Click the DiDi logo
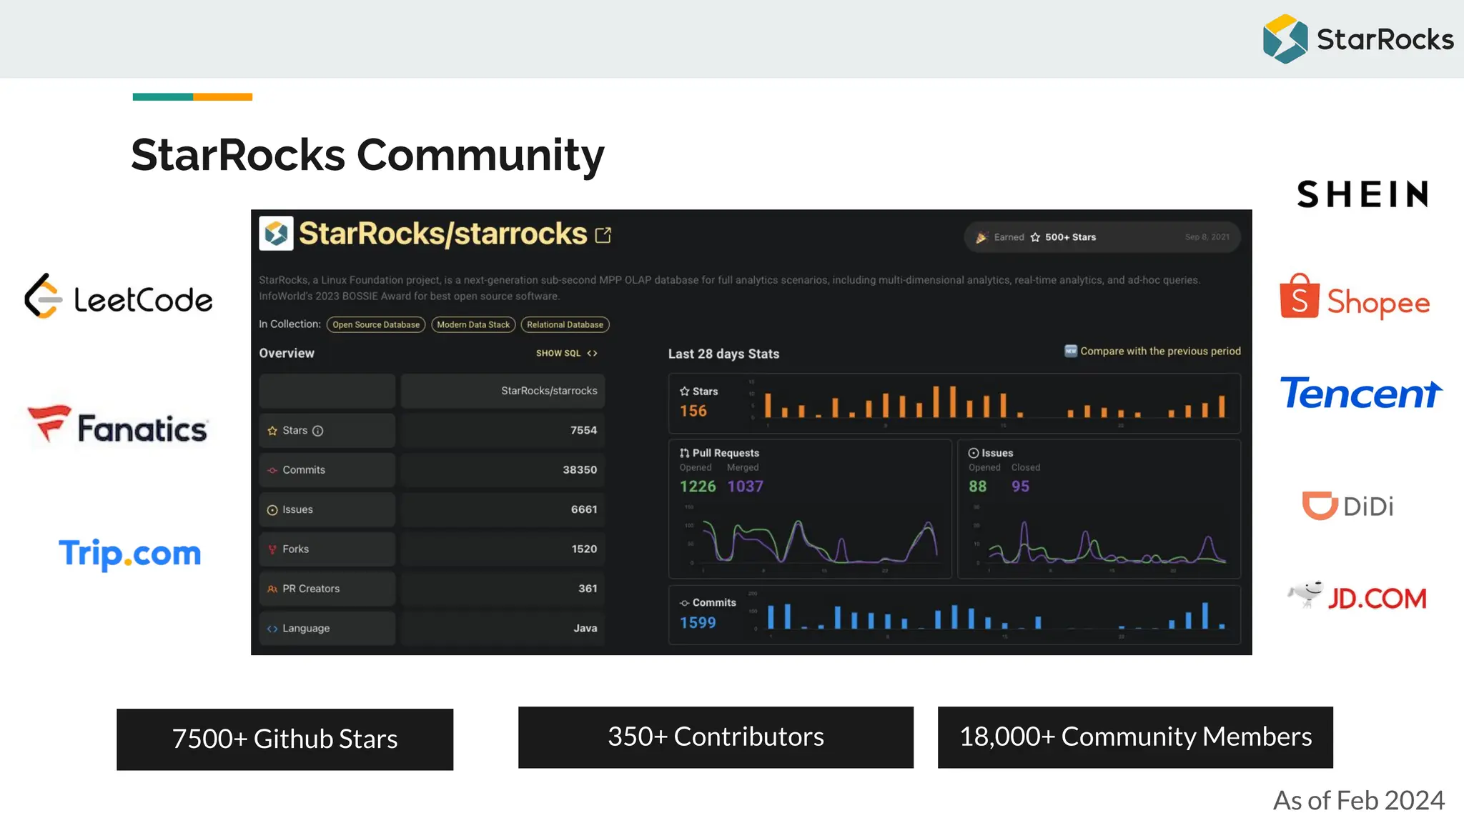Viewport: 1464px width, 823px height. [x=1347, y=506]
